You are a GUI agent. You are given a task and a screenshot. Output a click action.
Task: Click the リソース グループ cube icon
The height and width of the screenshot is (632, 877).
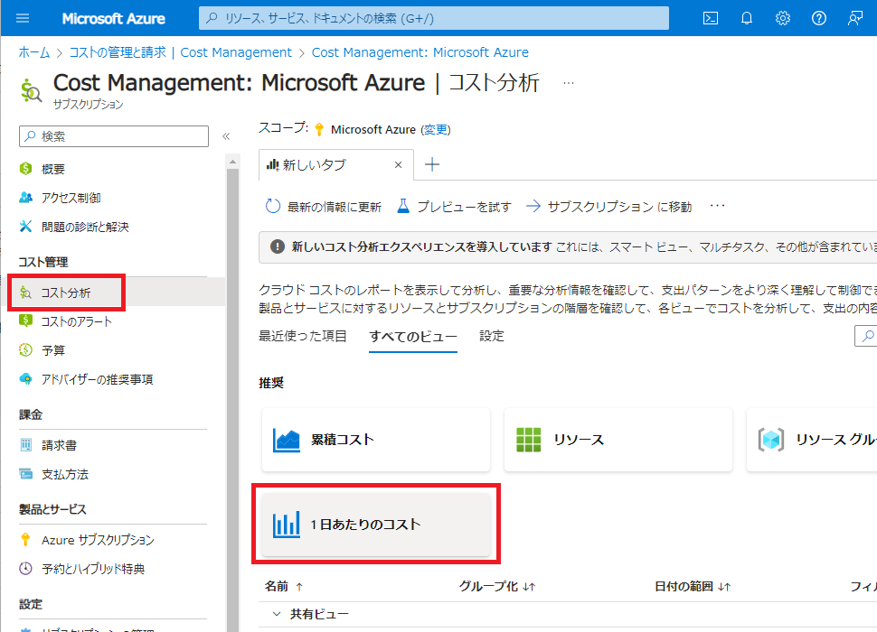(x=770, y=440)
